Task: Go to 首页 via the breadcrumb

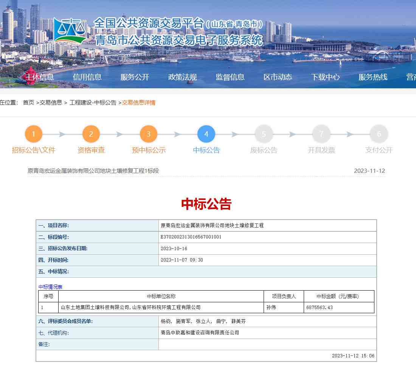Action: [28, 102]
